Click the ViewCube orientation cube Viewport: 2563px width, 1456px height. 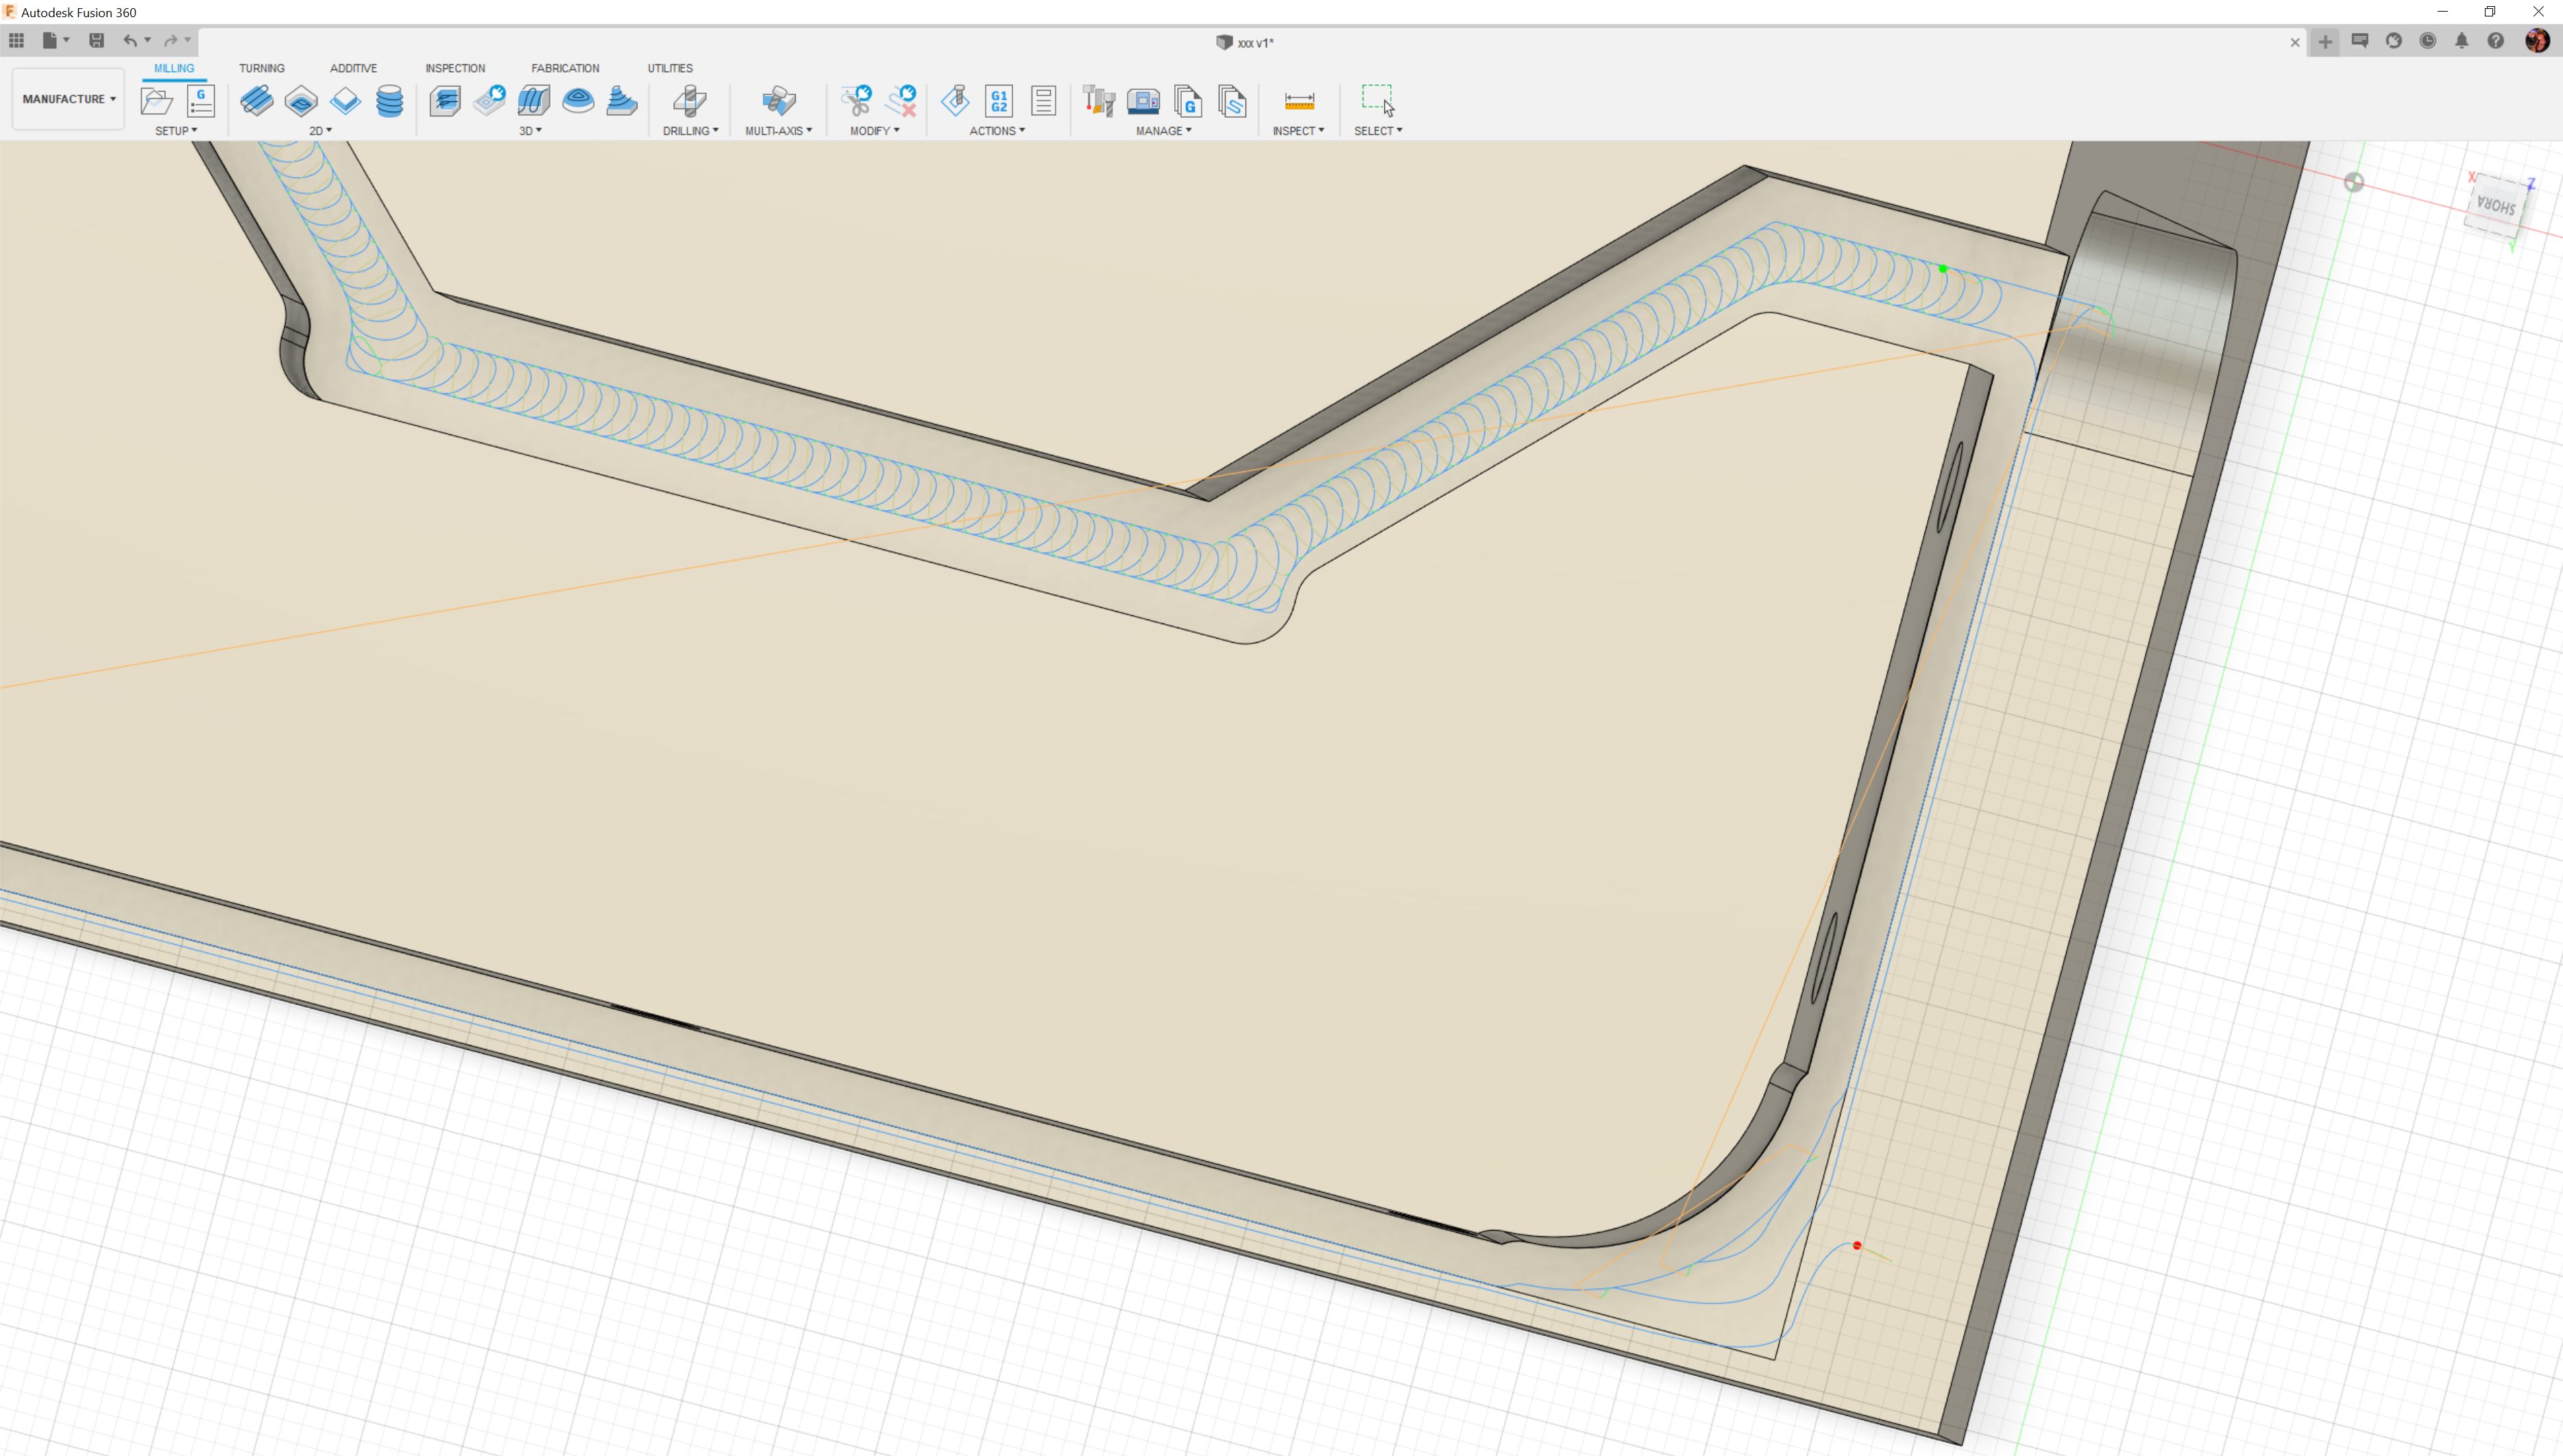click(x=2496, y=206)
